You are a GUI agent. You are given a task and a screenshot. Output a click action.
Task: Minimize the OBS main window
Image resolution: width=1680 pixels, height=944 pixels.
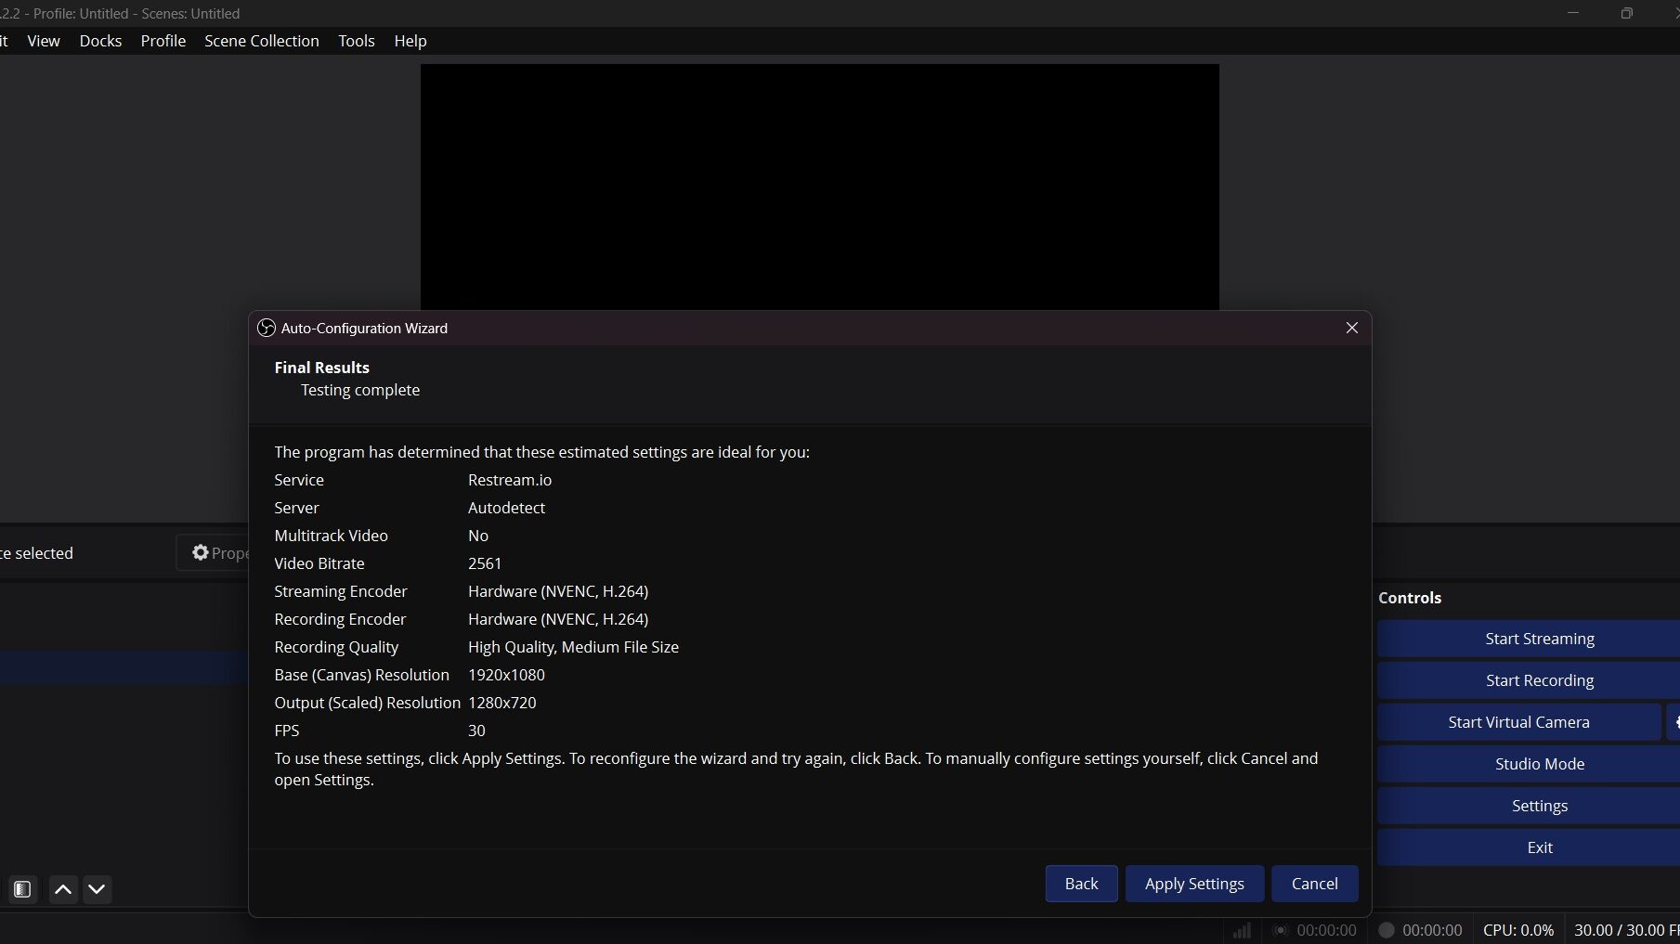(x=1573, y=13)
